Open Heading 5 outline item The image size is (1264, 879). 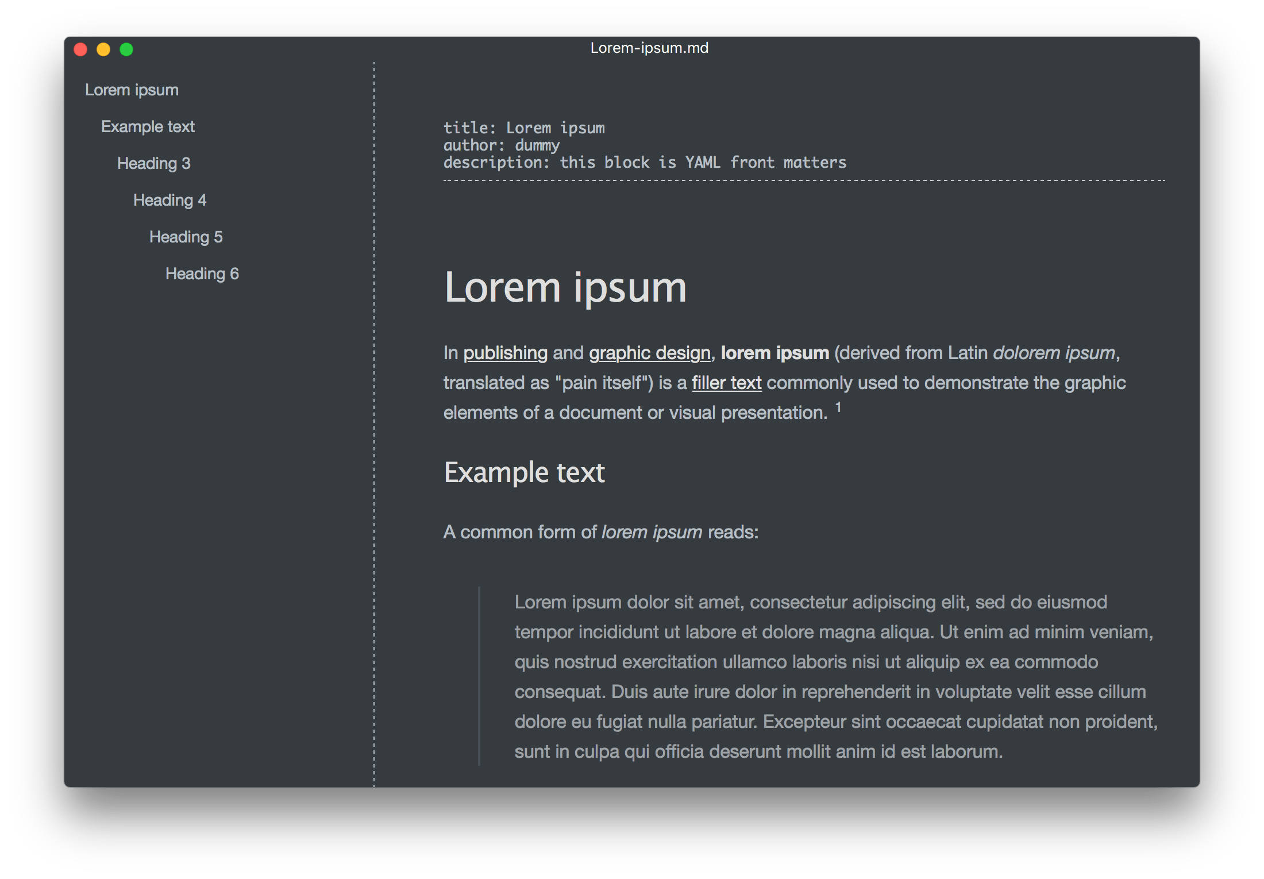click(186, 237)
